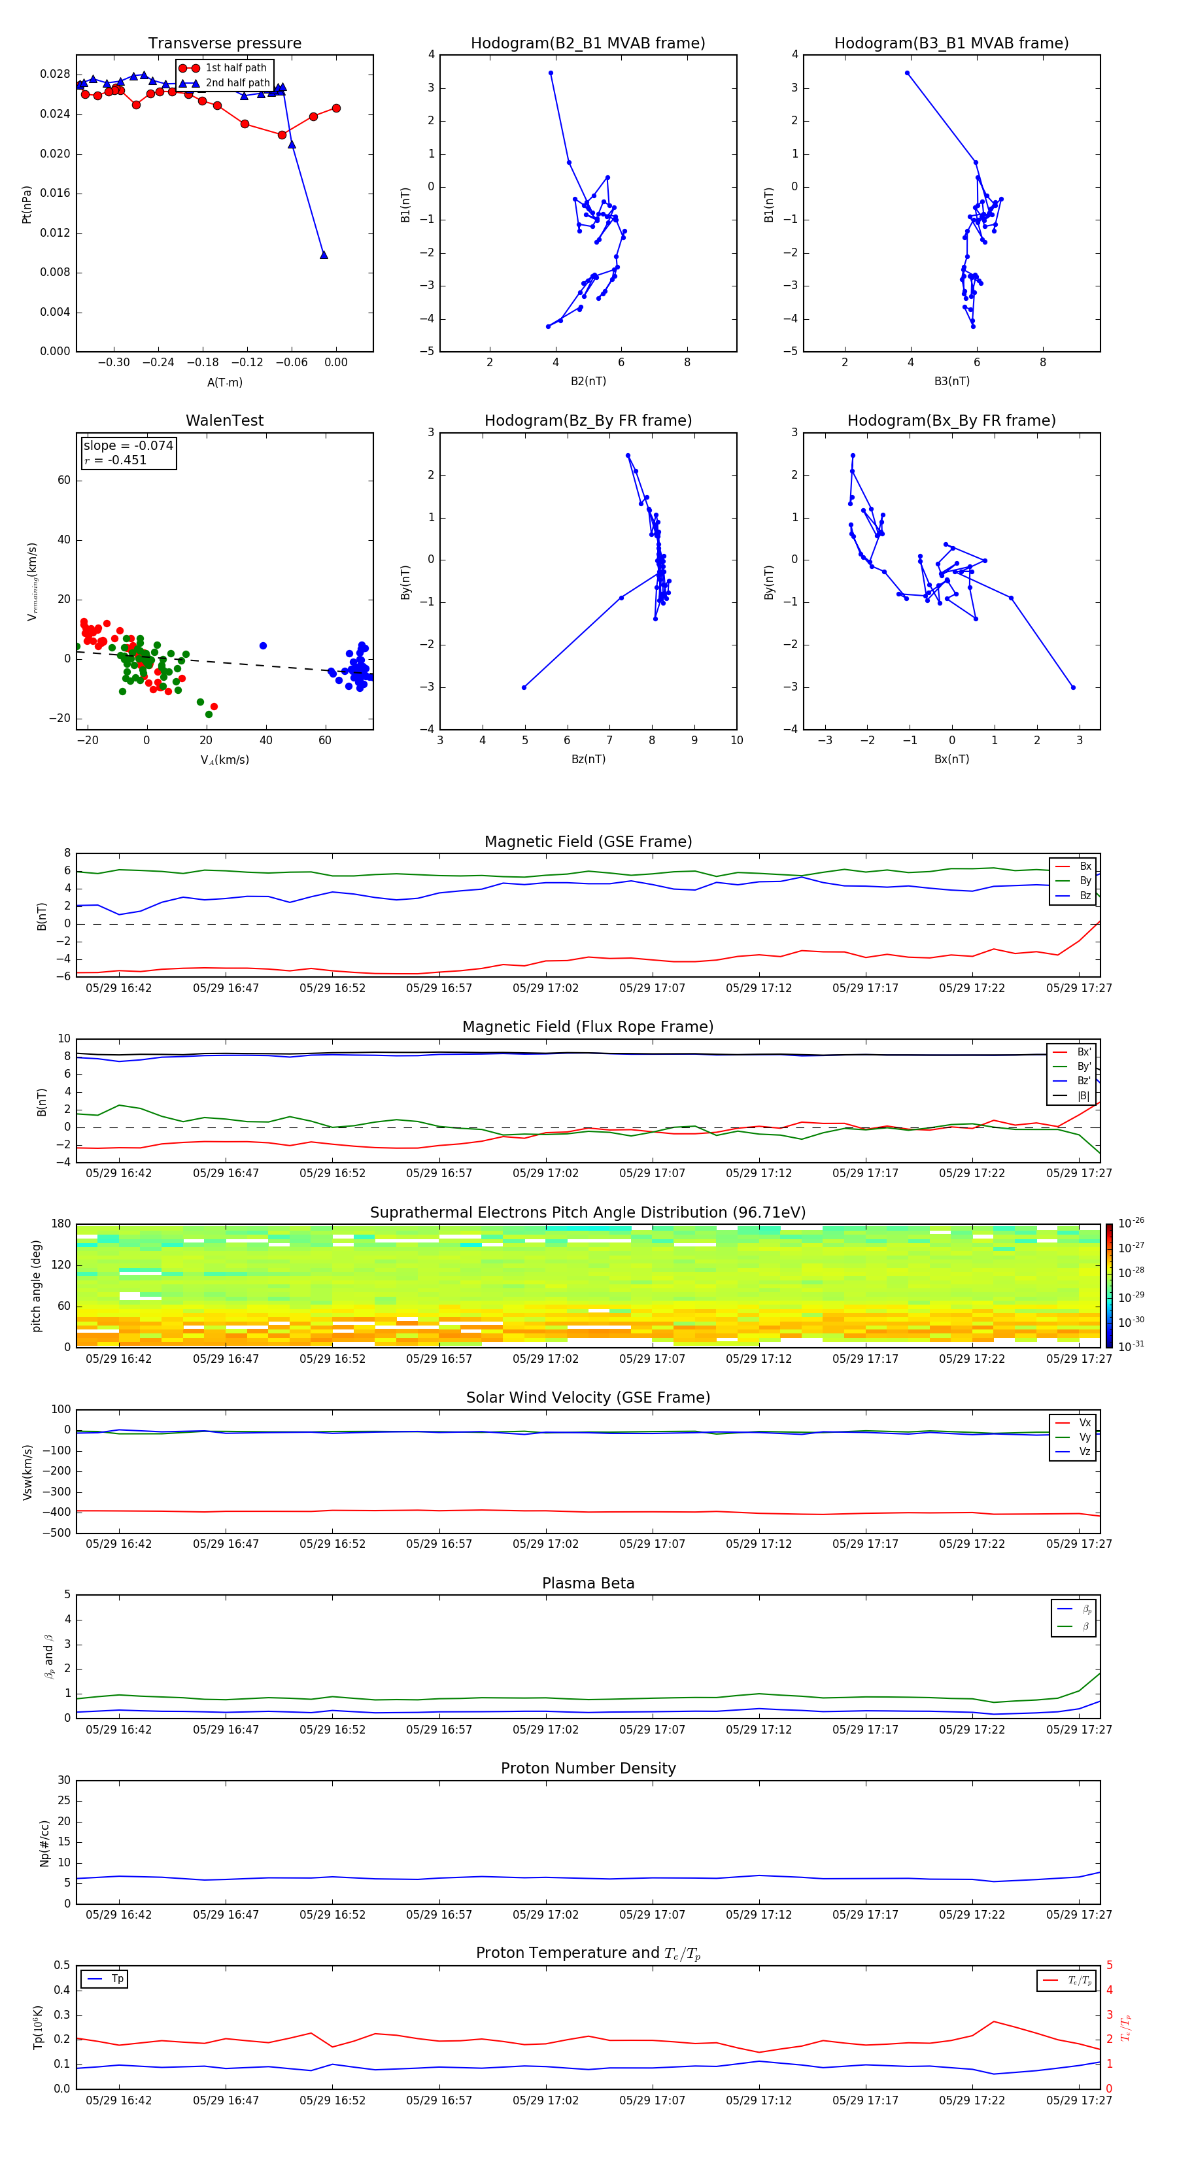Click '05/29 17:27' tick under GSE magnetic field

click(1079, 987)
